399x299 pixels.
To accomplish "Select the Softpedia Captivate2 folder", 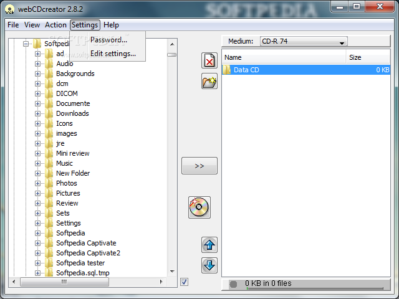I will 88,253.
